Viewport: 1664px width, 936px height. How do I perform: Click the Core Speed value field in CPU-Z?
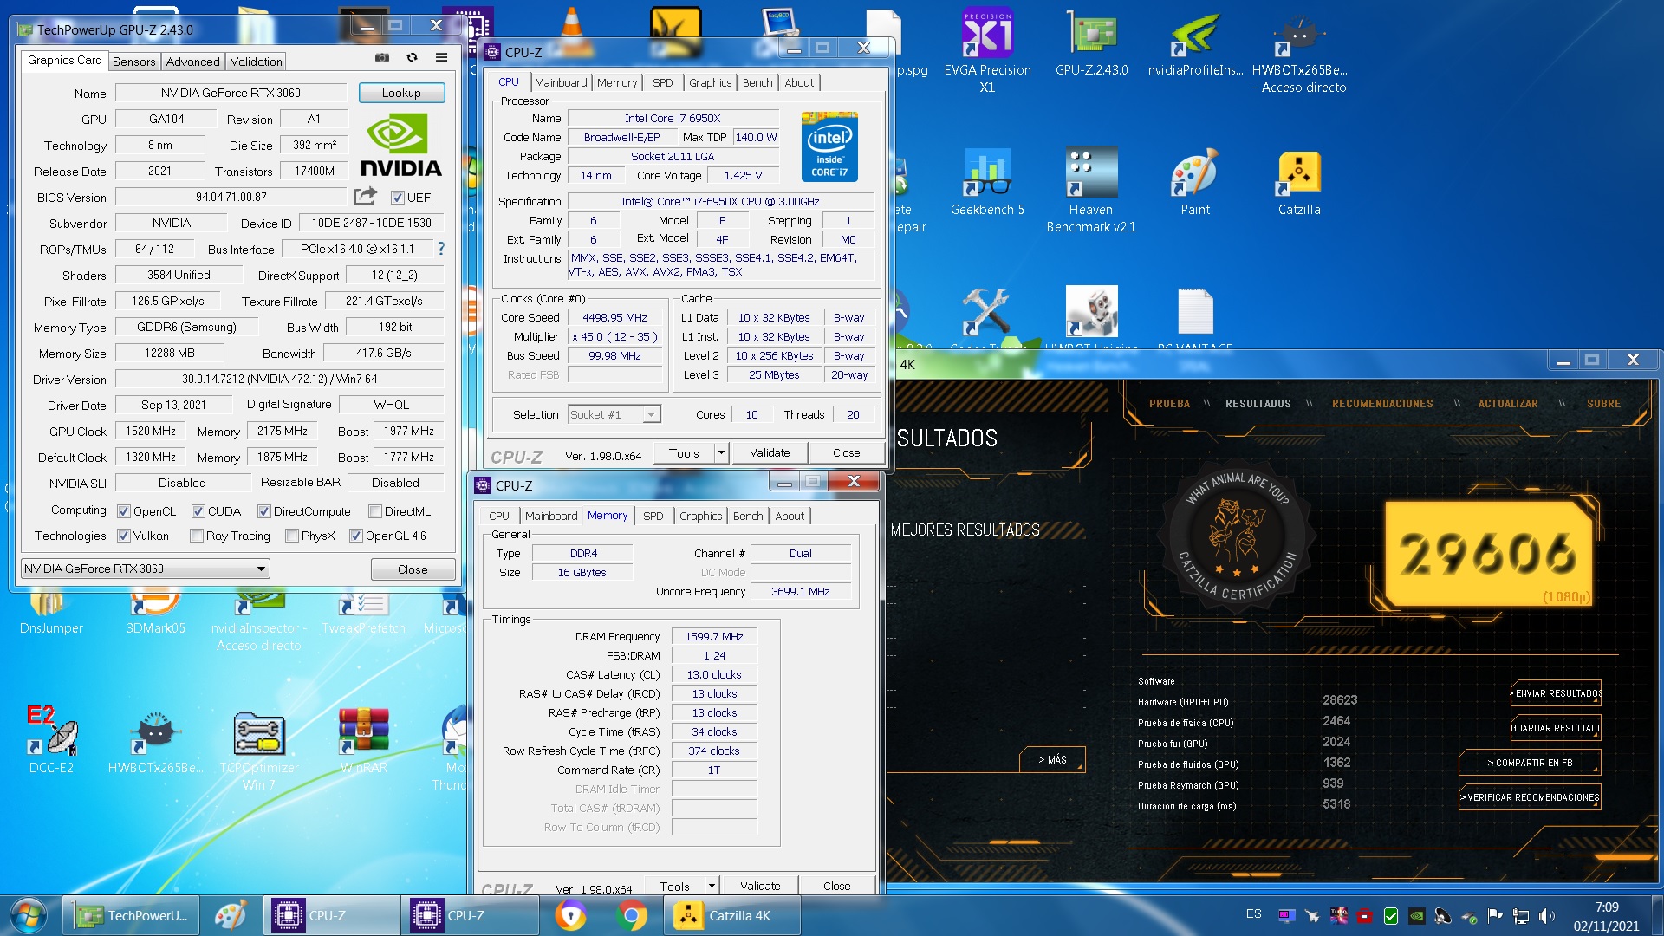(614, 318)
